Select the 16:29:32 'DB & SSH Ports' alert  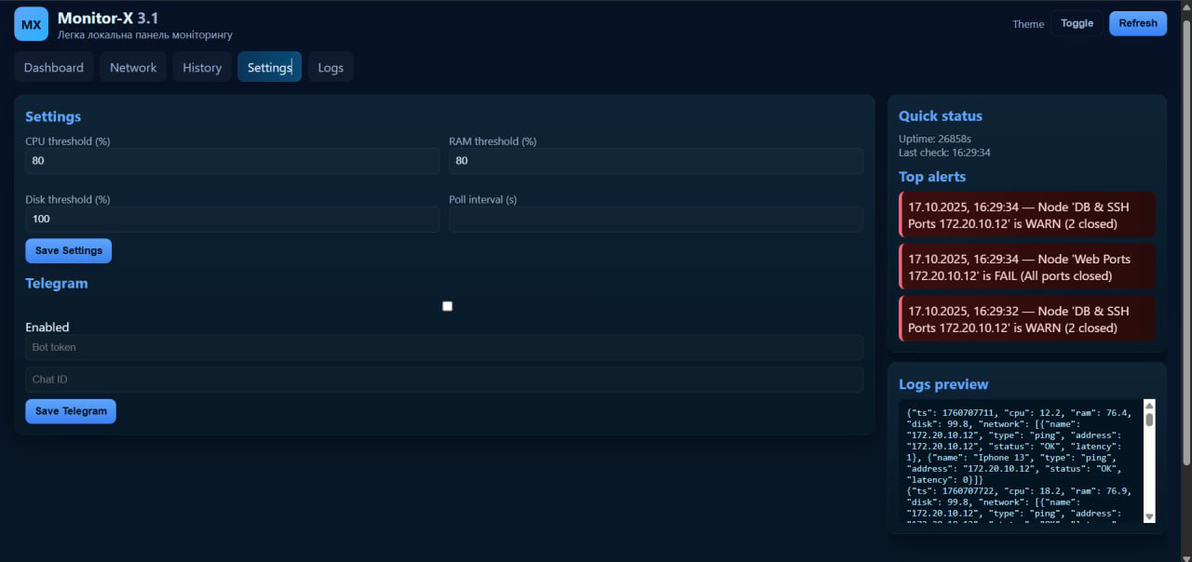coord(1027,319)
